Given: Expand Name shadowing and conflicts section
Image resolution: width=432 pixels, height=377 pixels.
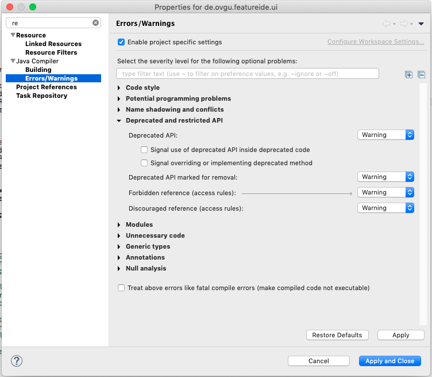Looking at the screenshot, I should (x=119, y=109).
